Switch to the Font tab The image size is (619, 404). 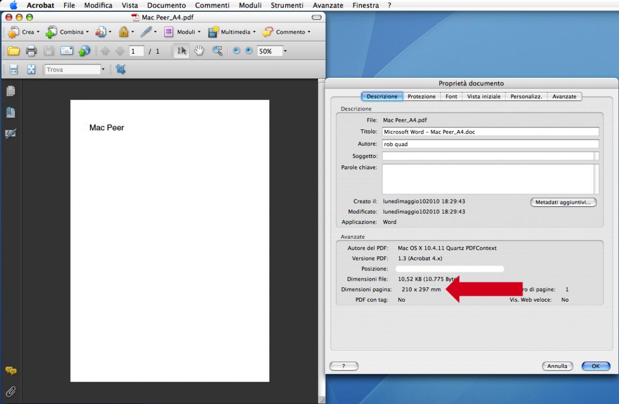point(452,97)
